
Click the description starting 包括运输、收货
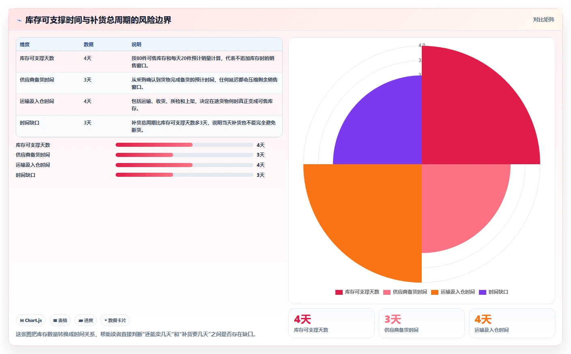tap(202, 105)
